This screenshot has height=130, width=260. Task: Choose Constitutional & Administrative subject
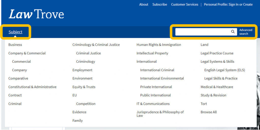point(32,87)
